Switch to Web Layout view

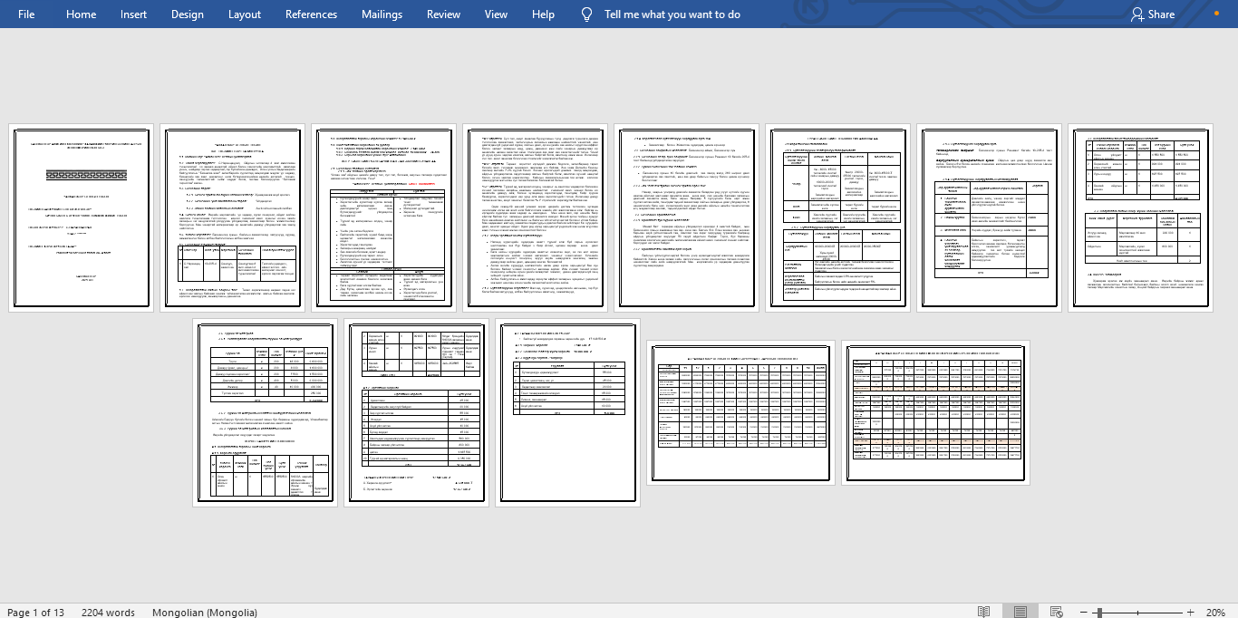[x=1056, y=613]
